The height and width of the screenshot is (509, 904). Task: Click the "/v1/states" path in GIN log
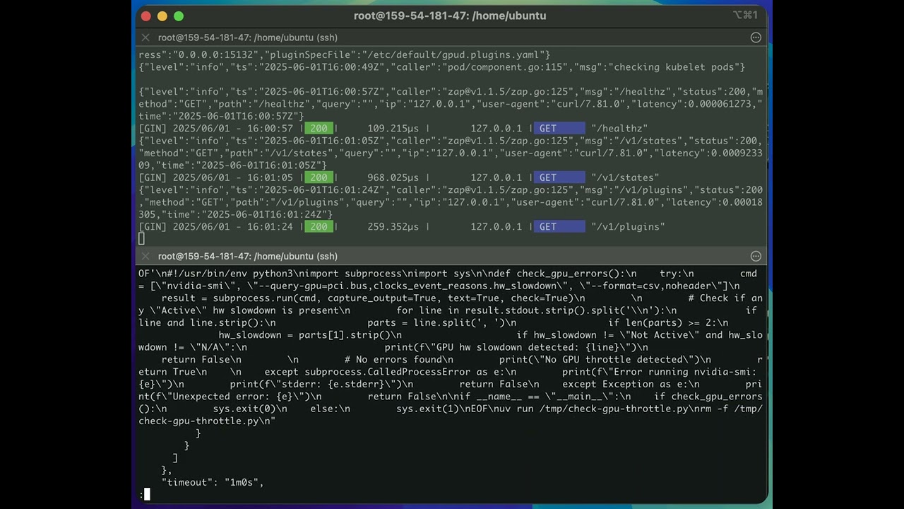pyautogui.click(x=625, y=177)
